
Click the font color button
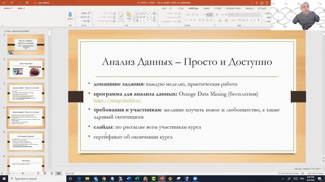[220, 20]
